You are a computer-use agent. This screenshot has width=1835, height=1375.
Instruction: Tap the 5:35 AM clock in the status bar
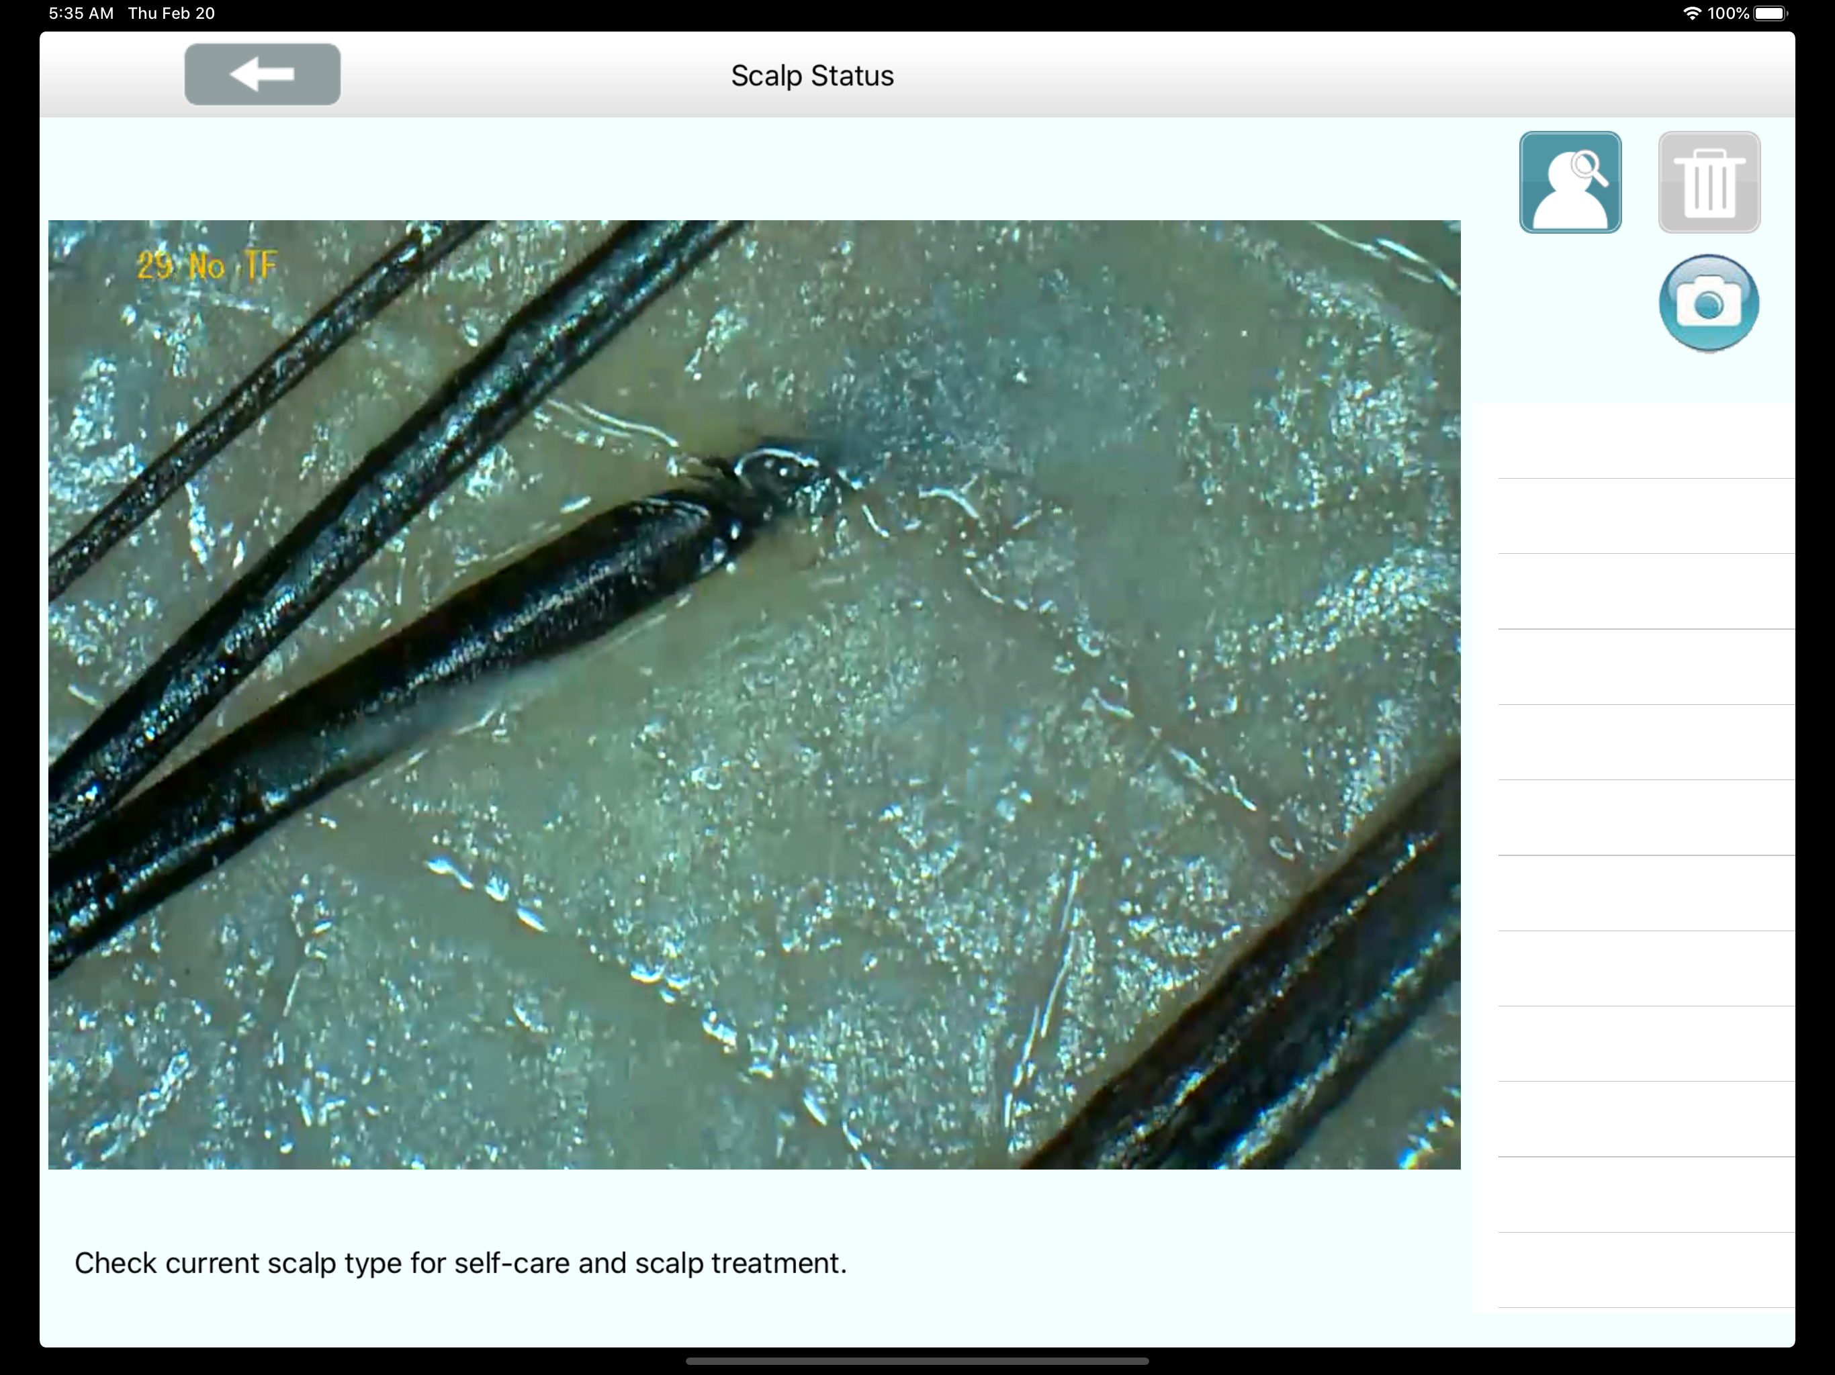point(81,13)
